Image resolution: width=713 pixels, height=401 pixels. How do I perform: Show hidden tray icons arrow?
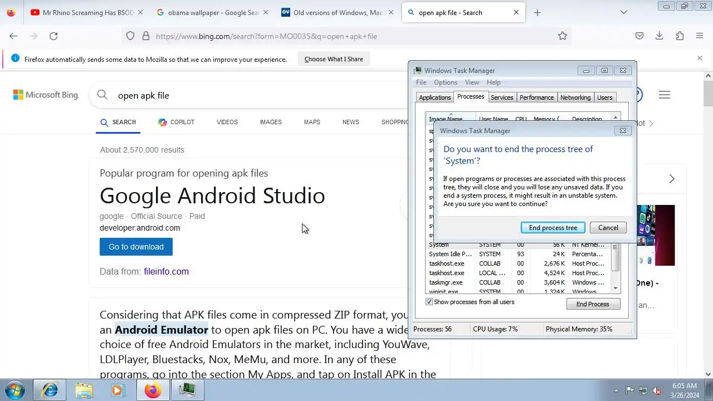click(x=616, y=390)
